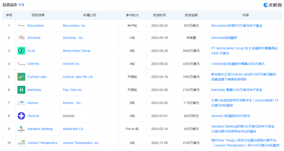Click the 5000万美元 amount cell
284x151 pixels.
point(191,51)
